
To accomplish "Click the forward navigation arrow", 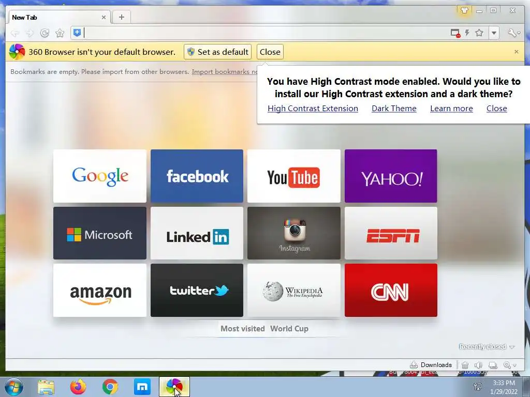I will [x=30, y=33].
